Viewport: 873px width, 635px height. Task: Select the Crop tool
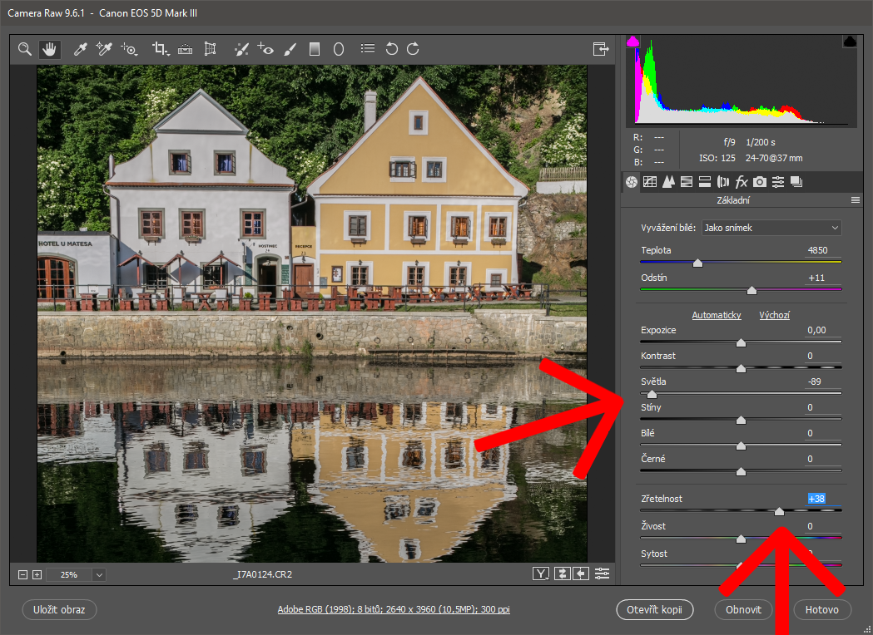click(160, 49)
